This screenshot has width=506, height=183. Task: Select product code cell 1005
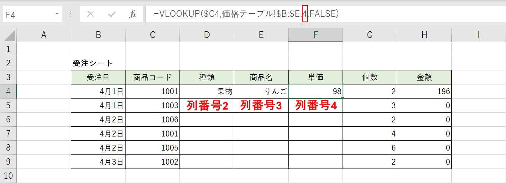(x=153, y=148)
